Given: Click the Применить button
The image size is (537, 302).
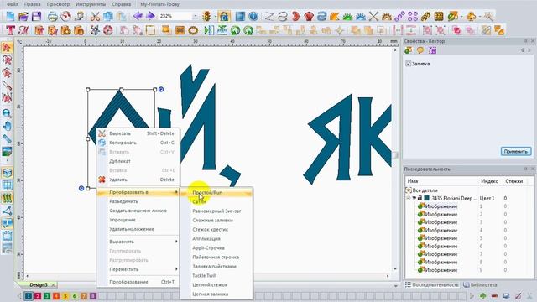Looking at the screenshot, I should (x=516, y=151).
